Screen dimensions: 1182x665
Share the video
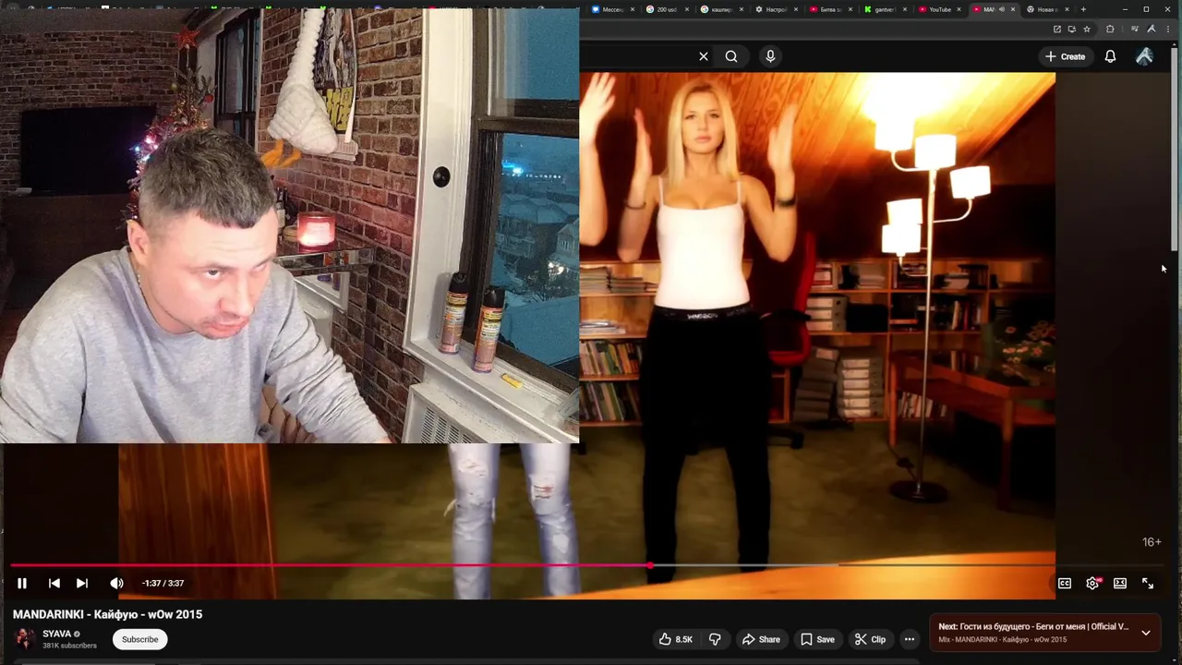[x=761, y=639]
